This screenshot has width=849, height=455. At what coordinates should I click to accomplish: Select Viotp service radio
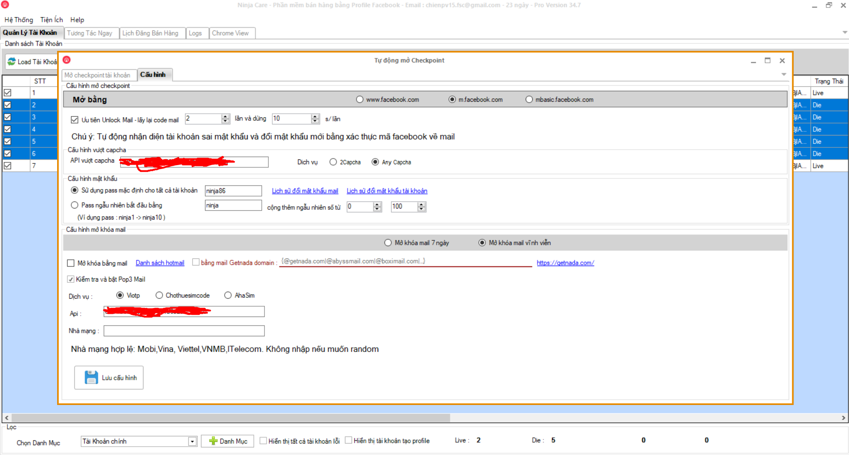[120, 295]
